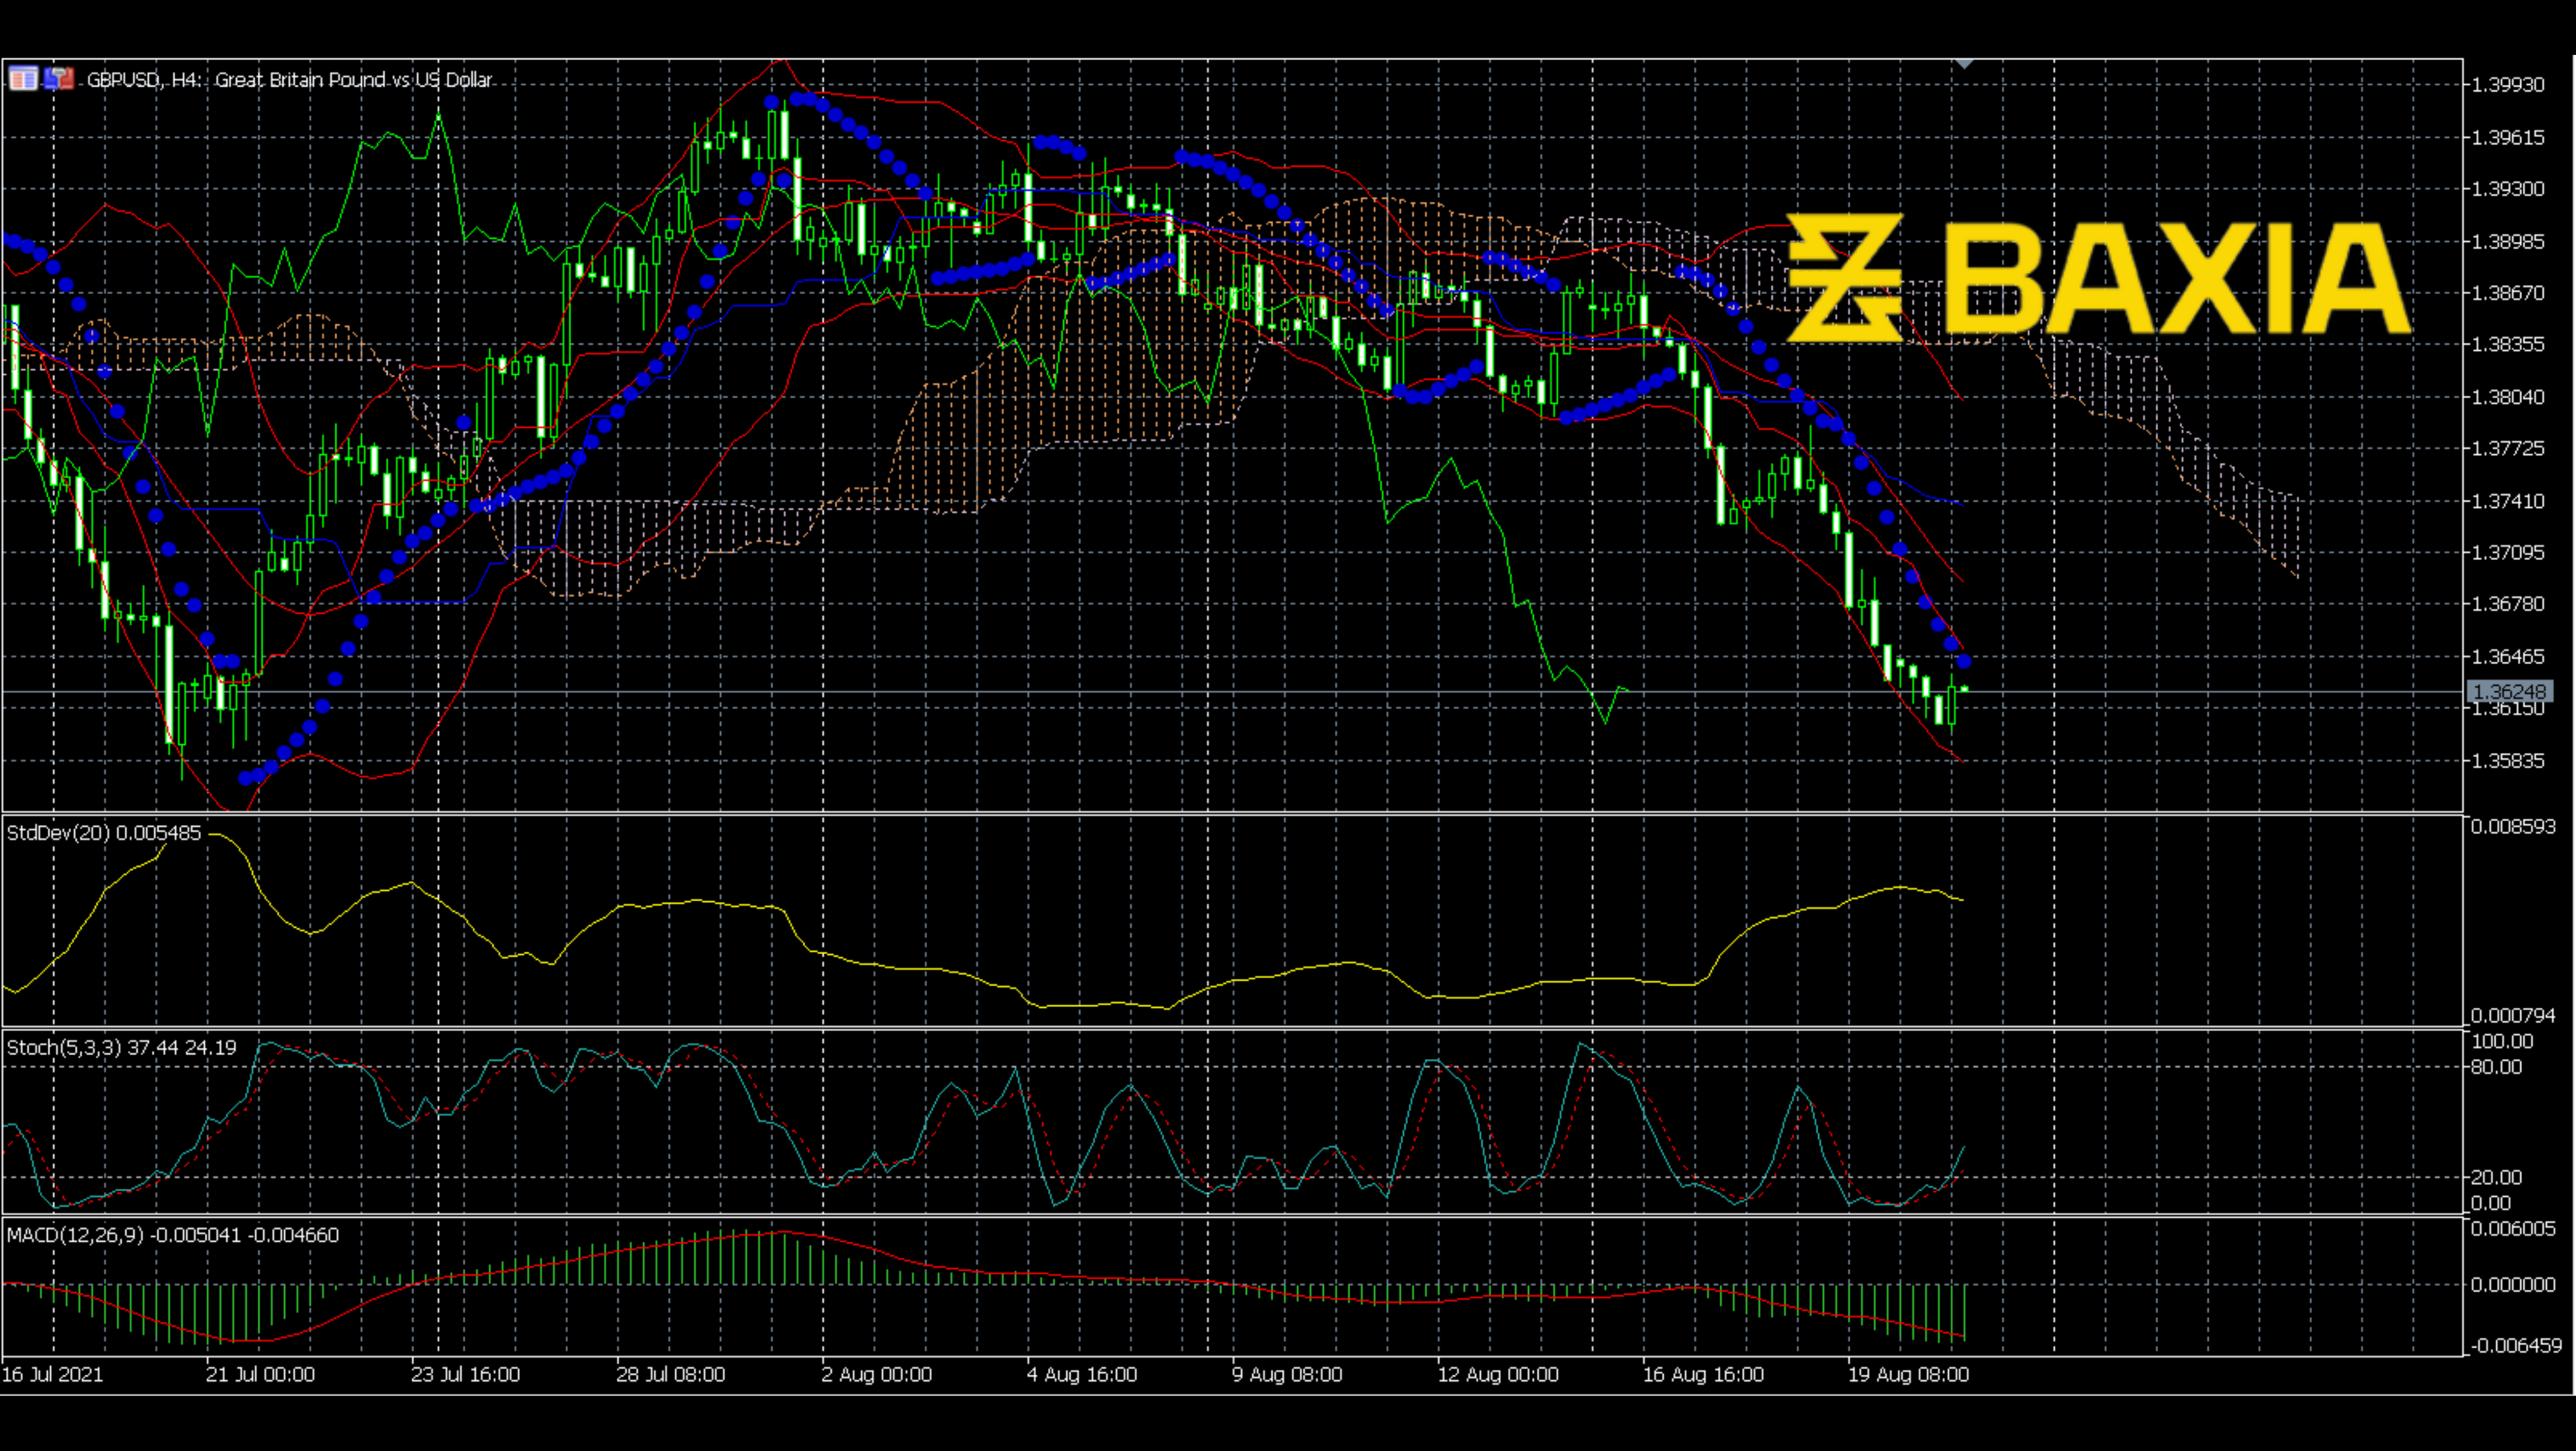Click the 1.39930 price scale value
2576x1451 pixels.
click(2508, 85)
